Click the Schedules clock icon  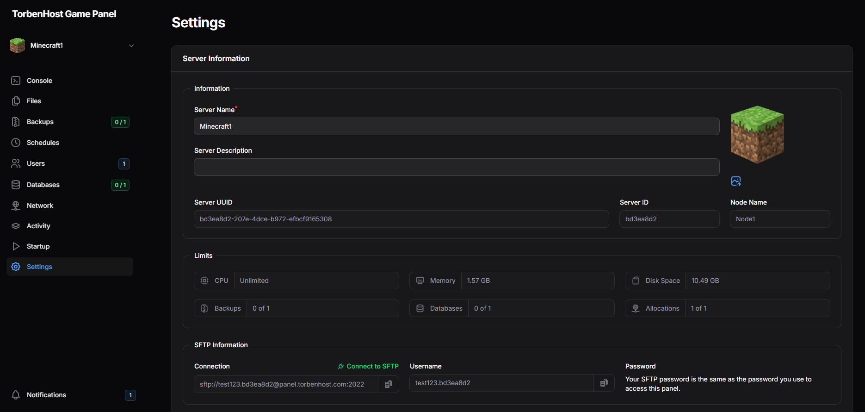click(x=16, y=143)
